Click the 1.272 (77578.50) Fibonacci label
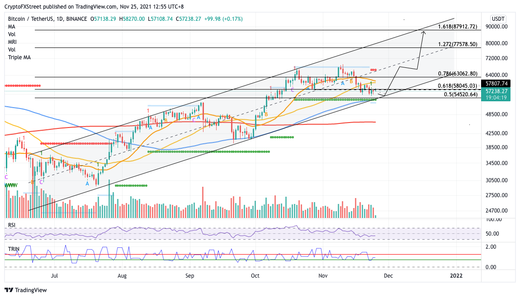Screen dimensions: 520x298 [458, 44]
